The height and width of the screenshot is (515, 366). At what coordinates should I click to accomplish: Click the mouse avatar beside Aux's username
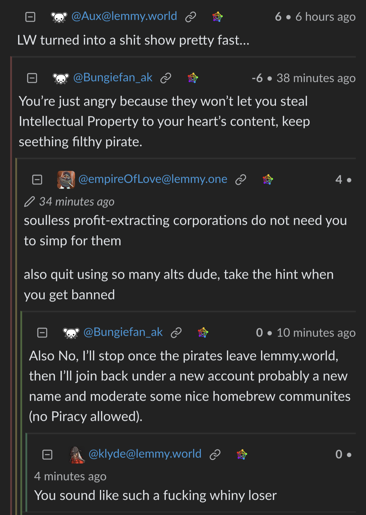pyautogui.click(x=59, y=17)
